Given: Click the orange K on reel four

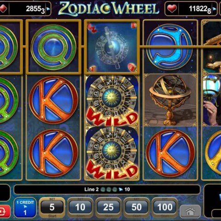Looking at the screenshot, I should (170, 153).
